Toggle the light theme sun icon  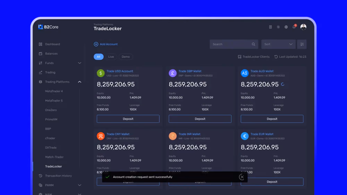278,27
